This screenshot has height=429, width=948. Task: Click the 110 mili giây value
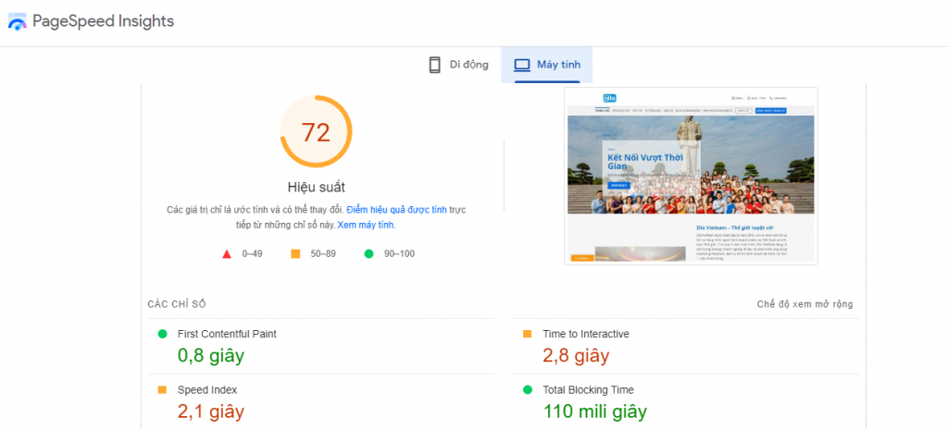tap(595, 411)
